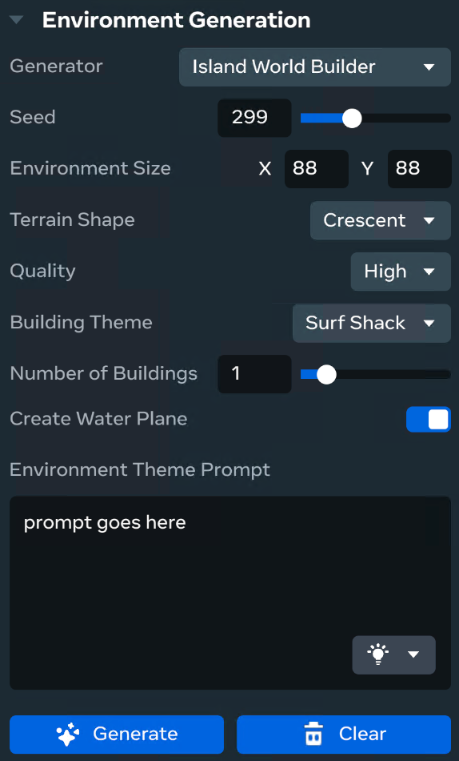459x761 pixels.
Task: Open the Terrain Shape Crescent dropdown
Action: (381, 220)
